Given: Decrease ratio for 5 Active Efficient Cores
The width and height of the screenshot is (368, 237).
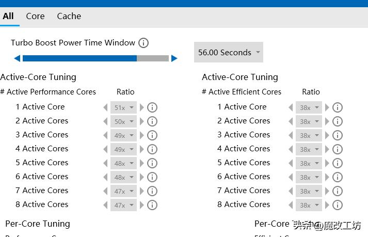Looking at the screenshot, I should (x=291, y=163).
